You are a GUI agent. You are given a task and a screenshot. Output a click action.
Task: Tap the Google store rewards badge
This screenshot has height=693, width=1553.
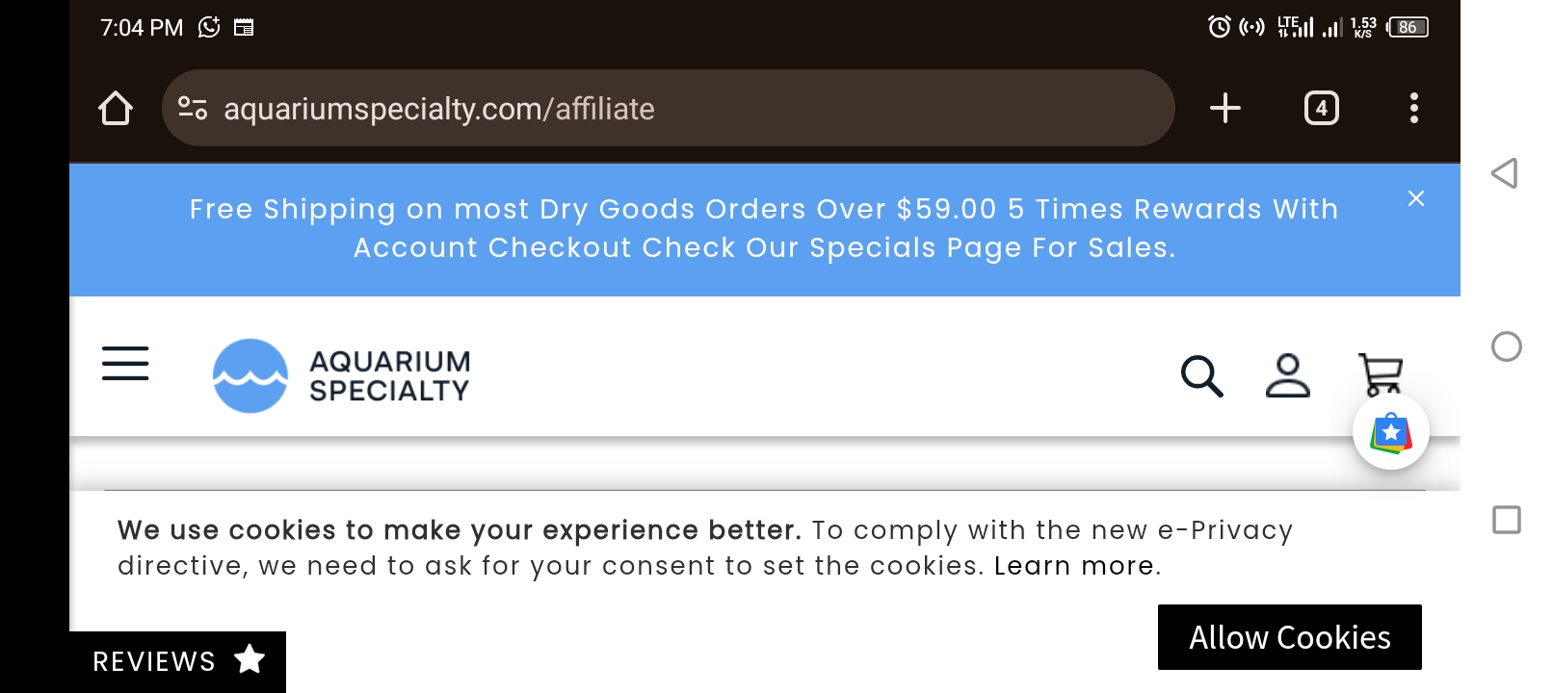point(1391,432)
